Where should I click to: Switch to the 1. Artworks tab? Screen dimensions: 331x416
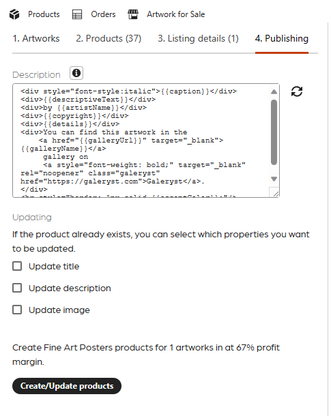pos(36,39)
